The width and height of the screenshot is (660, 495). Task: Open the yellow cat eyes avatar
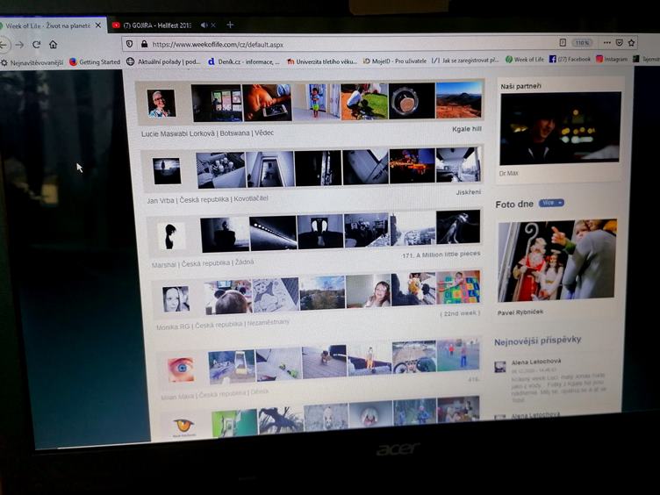point(184,426)
